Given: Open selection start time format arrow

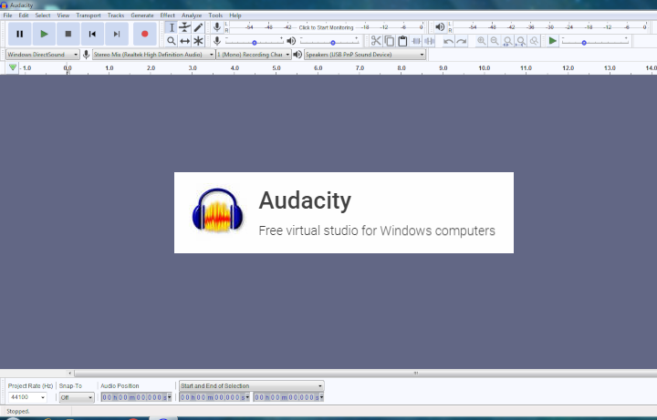Looking at the screenshot, I should (x=247, y=397).
